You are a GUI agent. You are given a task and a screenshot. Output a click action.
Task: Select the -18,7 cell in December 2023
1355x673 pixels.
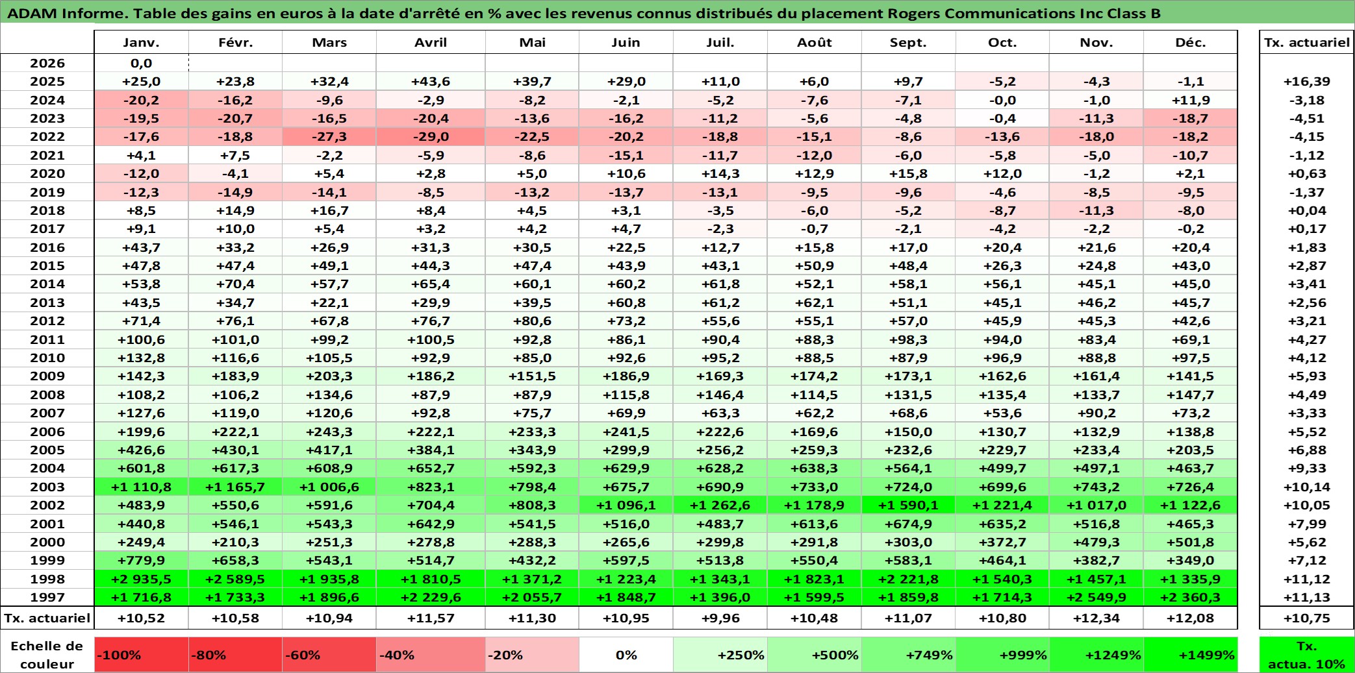point(1190,118)
